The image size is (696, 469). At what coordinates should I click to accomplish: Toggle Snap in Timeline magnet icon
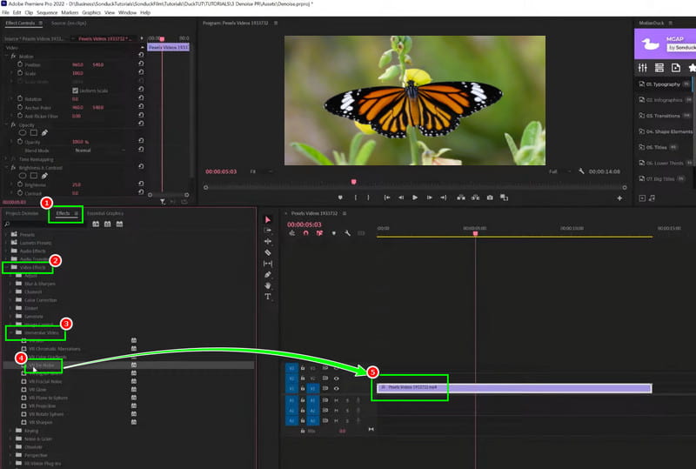coord(306,233)
